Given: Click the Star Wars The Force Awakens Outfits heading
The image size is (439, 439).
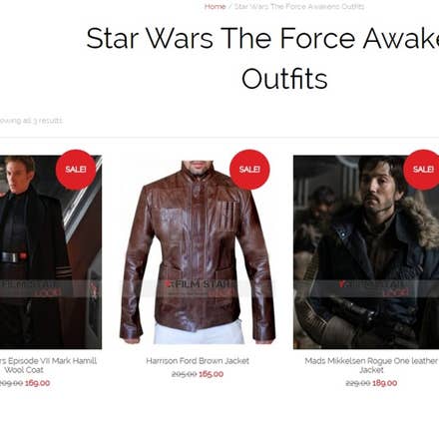Looking at the screenshot, I should pyautogui.click(x=262, y=58).
